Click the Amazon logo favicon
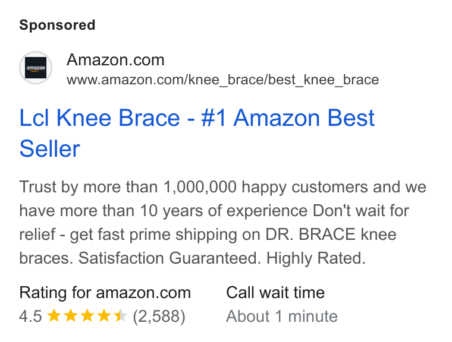This screenshot has height=342, width=452. [x=36, y=68]
